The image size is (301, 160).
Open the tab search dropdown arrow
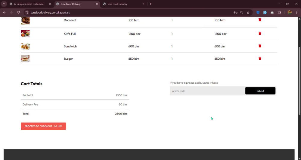coord(4,4)
